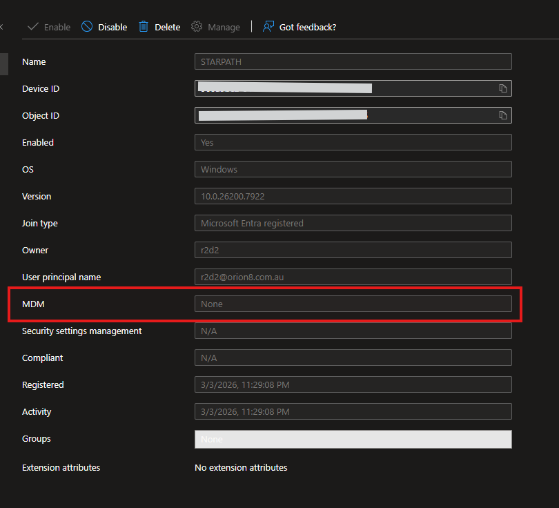Collapse the left navigation pane chevron
This screenshot has height=508, width=559.
click(1, 27)
